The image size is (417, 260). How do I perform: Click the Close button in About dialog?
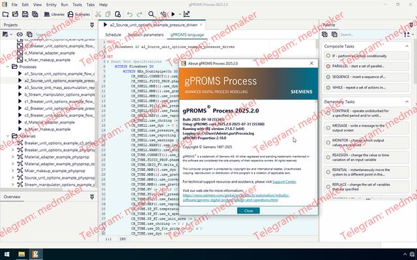click(x=248, y=211)
